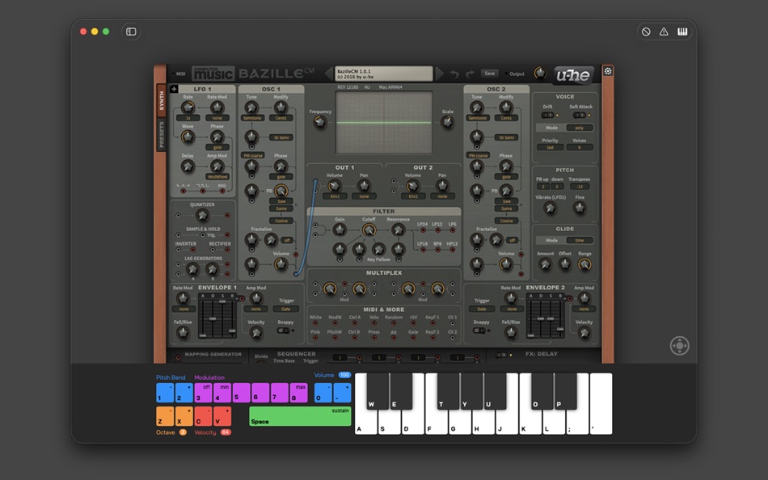Viewport: 768px width, 480px height.
Task: Click the MIDI indicator at top left
Action: (x=178, y=73)
